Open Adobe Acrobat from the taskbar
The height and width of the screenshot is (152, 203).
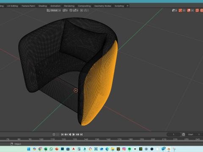coord(74,149)
